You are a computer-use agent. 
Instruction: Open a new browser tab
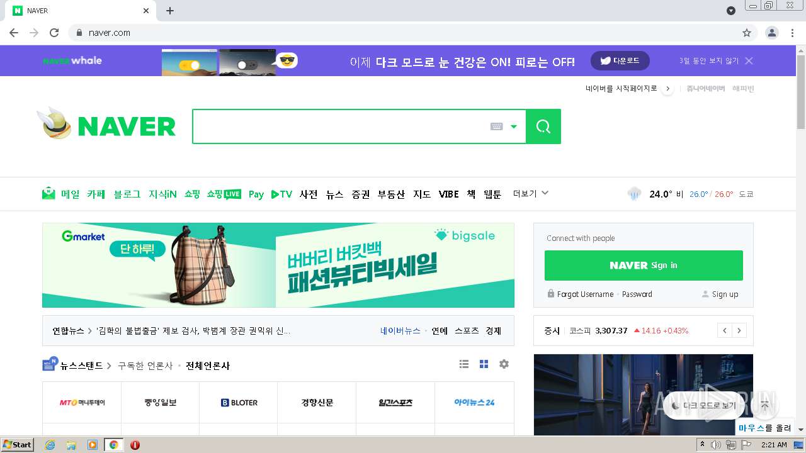[170, 11]
